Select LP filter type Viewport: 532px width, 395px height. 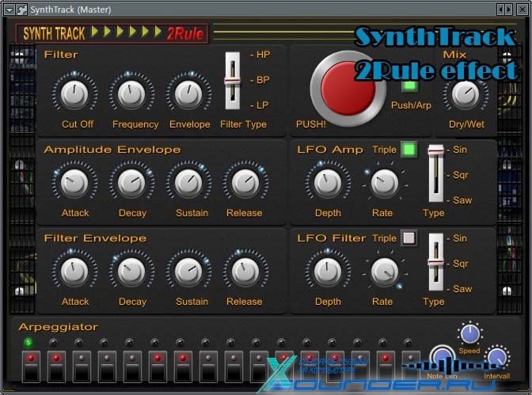click(260, 105)
